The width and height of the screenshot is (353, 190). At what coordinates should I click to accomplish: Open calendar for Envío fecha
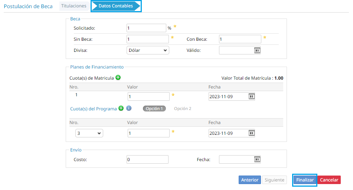[x=257, y=159]
